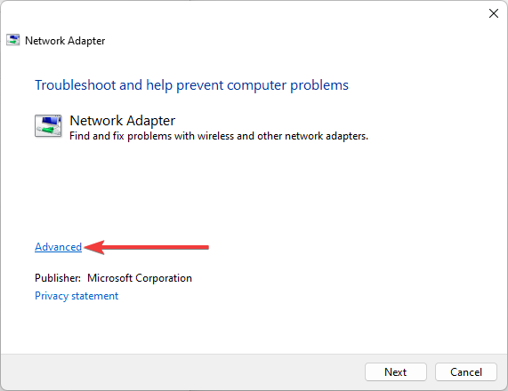Click the Find and fix problems description
The width and height of the screenshot is (508, 391).
click(219, 136)
